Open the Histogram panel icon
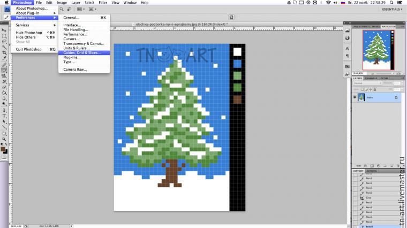The width and height of the screenshot is (407, 228). [347, 30]
